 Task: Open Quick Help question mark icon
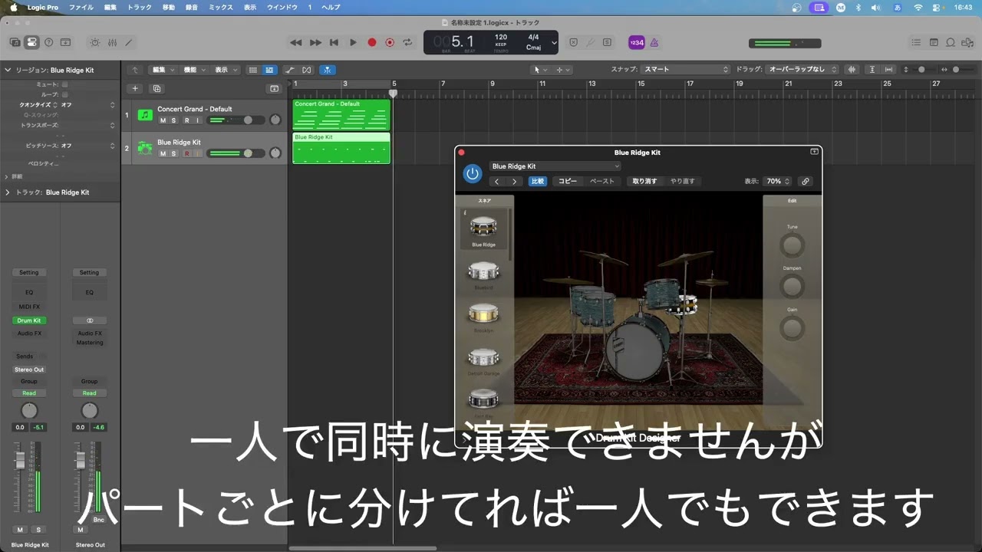48,43
